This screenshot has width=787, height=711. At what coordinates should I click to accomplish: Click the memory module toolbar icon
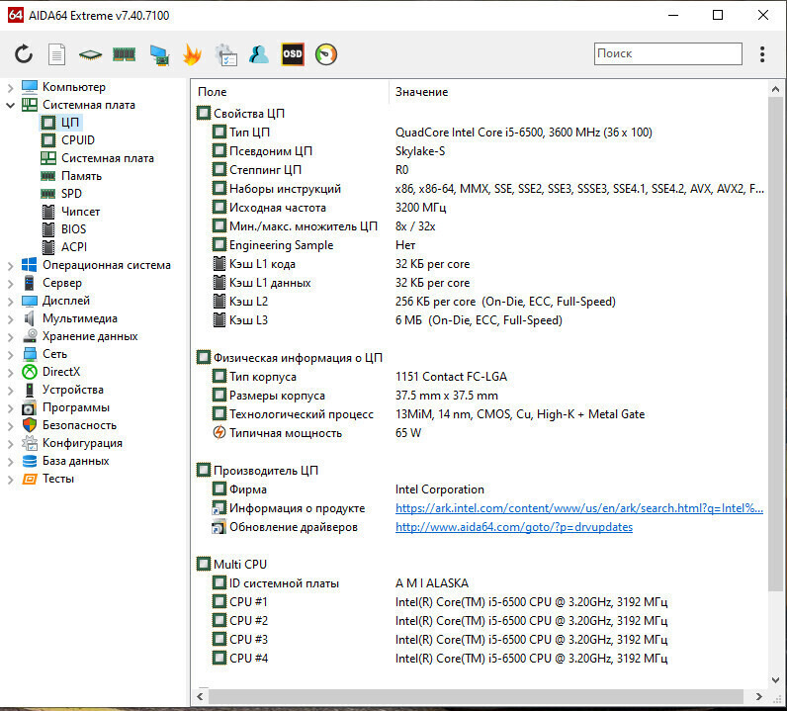point(124,54)
